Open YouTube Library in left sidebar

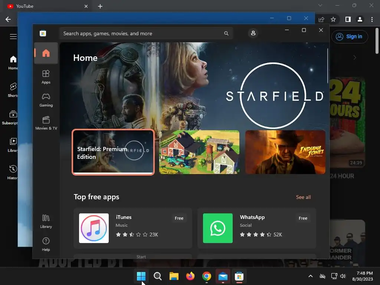pyautogui.click(x=13, y=145)
